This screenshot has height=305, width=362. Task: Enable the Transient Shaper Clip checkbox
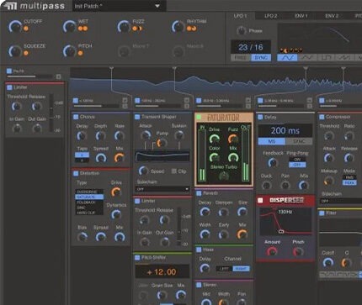click(x=174, y=171)
